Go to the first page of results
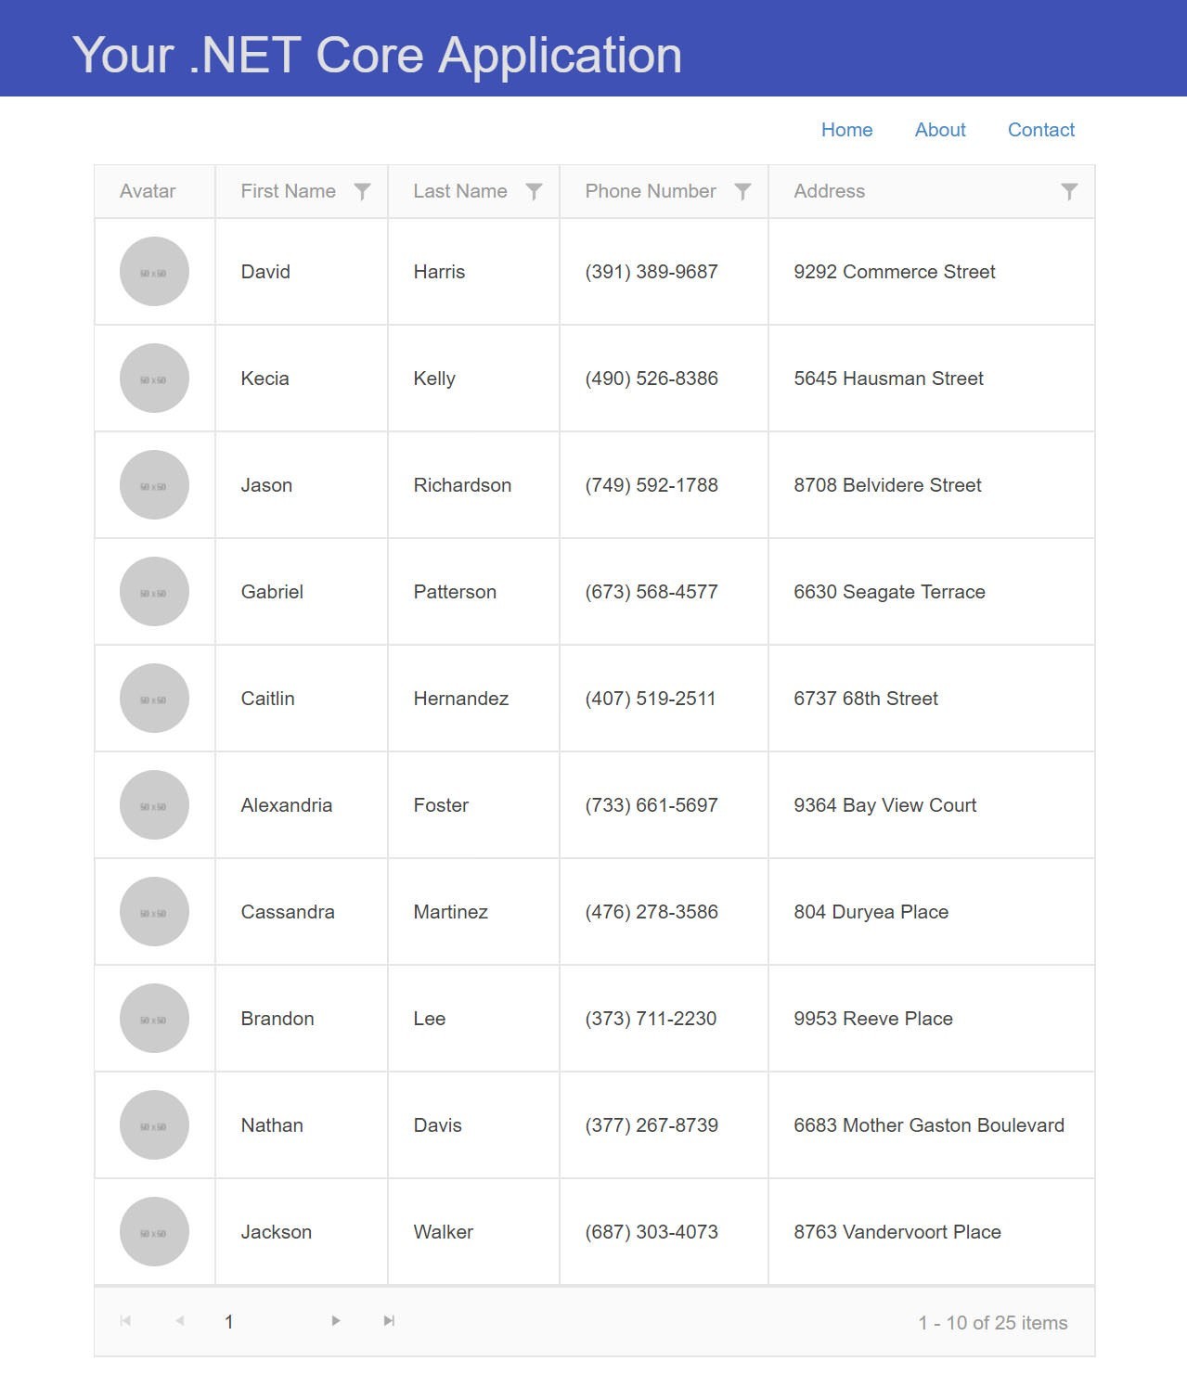1187x1374 pixels. pos(127,1321)
